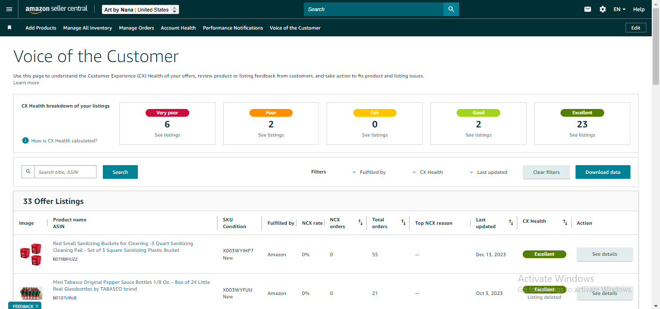Open Account Health
Screen dimensions: 660x309
point(178,28)
